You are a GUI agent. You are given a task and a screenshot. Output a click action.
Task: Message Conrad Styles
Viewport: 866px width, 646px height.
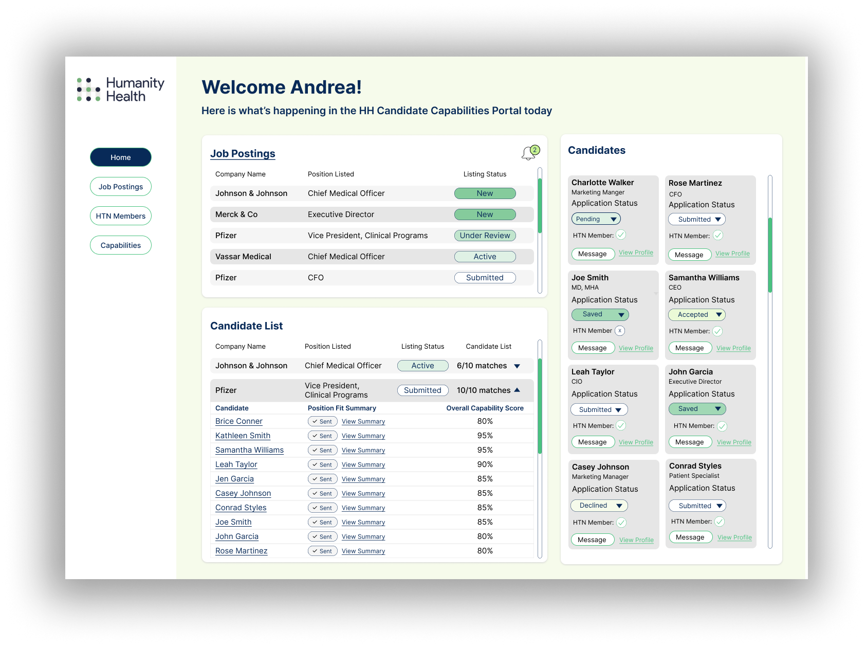tap(691, 537)
